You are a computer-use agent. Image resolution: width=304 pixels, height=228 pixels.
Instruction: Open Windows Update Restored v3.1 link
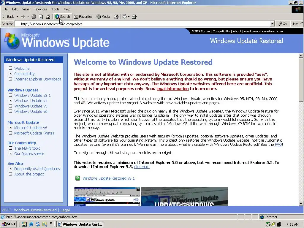click(109, 178)
